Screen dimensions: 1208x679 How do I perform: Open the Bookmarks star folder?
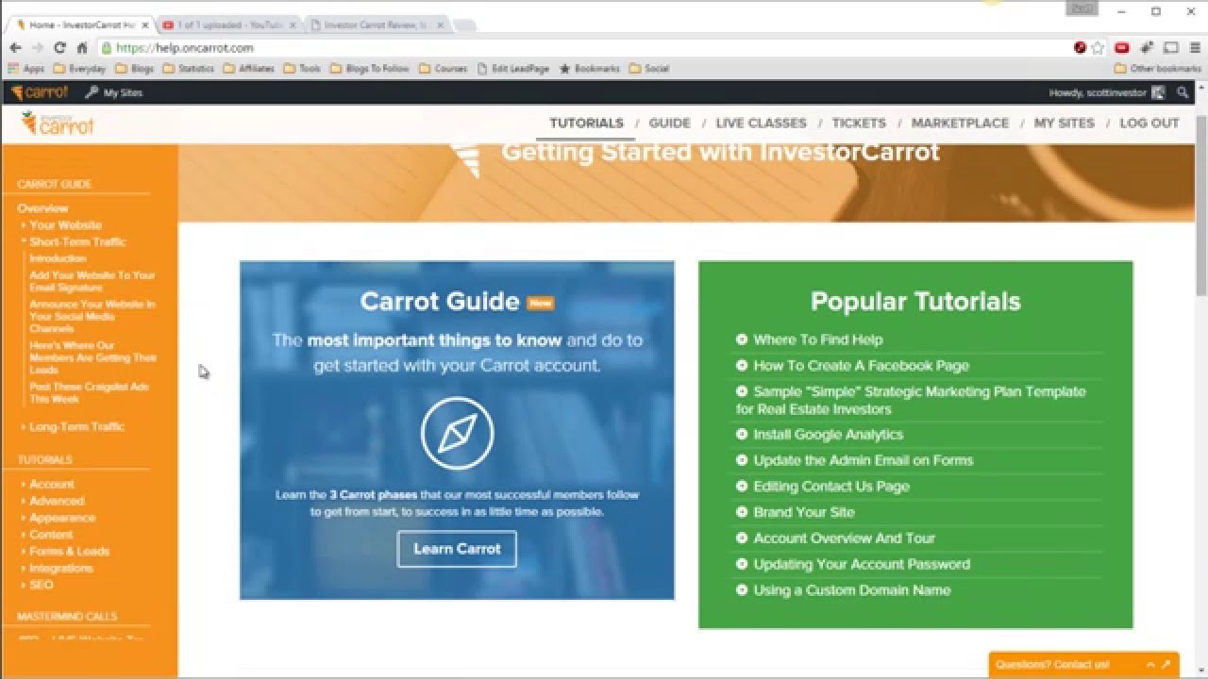[590, 69]
